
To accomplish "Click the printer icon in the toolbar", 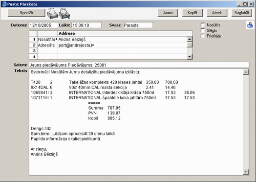I will point(53,13).
